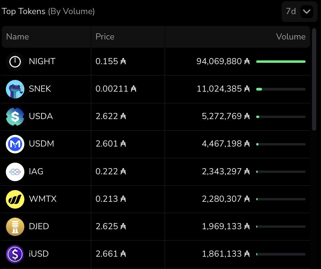The image size is (321, 269).
Task: Open the USDM token name
Action: point(41,144)
